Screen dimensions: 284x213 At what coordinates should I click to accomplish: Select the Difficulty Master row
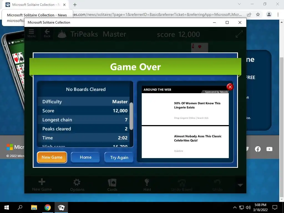(x=83, y=102)
